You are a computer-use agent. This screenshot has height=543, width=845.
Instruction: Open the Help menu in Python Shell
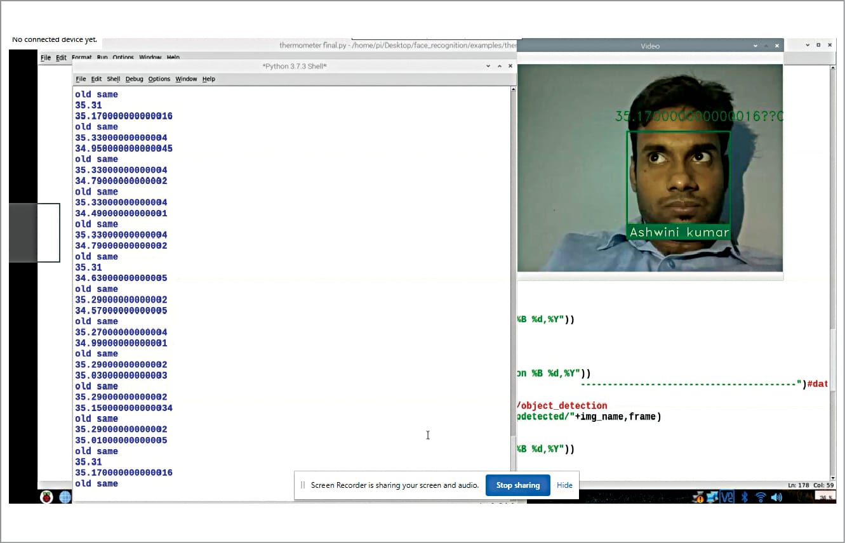(209, 79)
